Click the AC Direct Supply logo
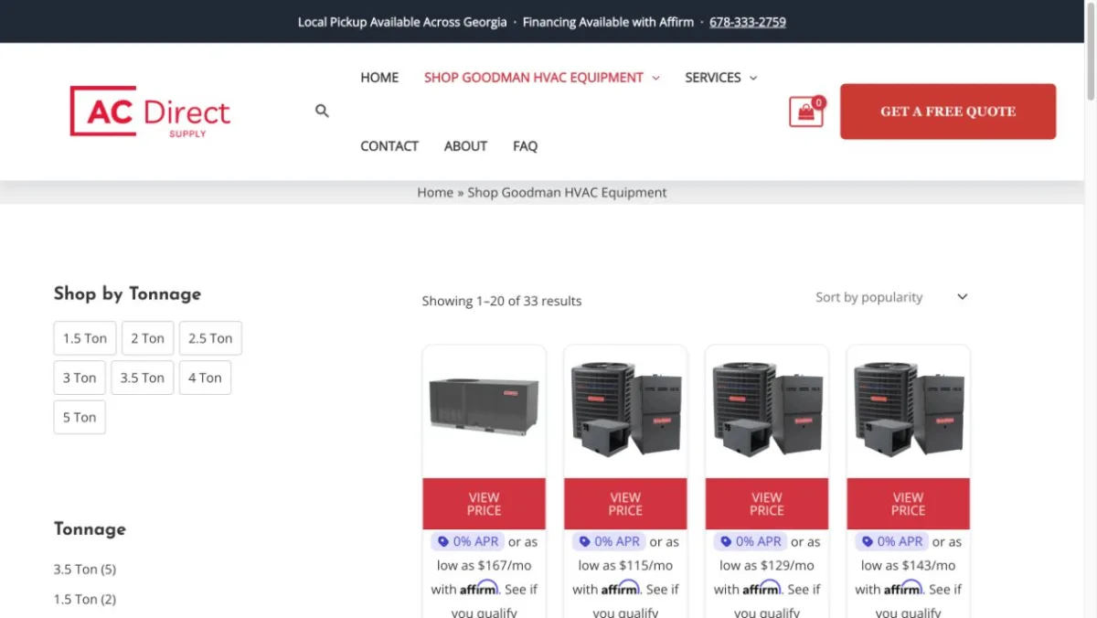 pyautogui.click(x=150, y=112)
